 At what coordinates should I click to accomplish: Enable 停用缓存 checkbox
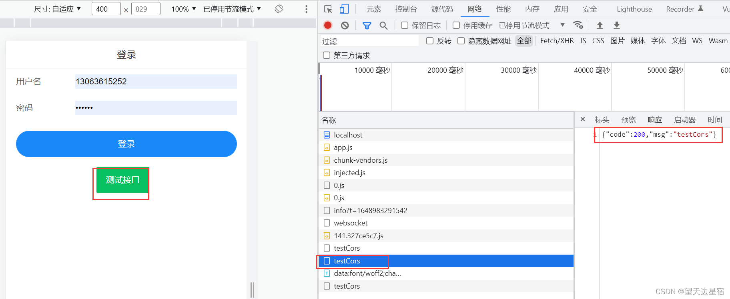[456, 25]
